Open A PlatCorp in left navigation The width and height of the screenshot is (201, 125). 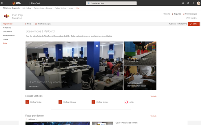7,28
